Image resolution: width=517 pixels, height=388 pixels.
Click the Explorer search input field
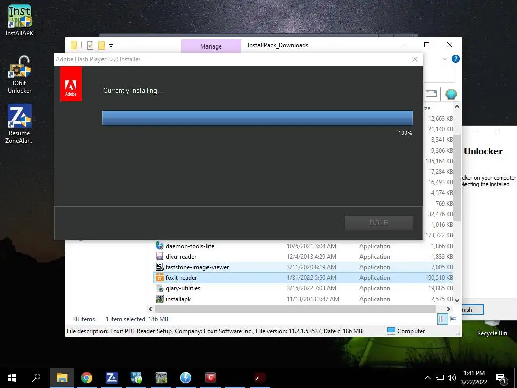coord(439,76)
